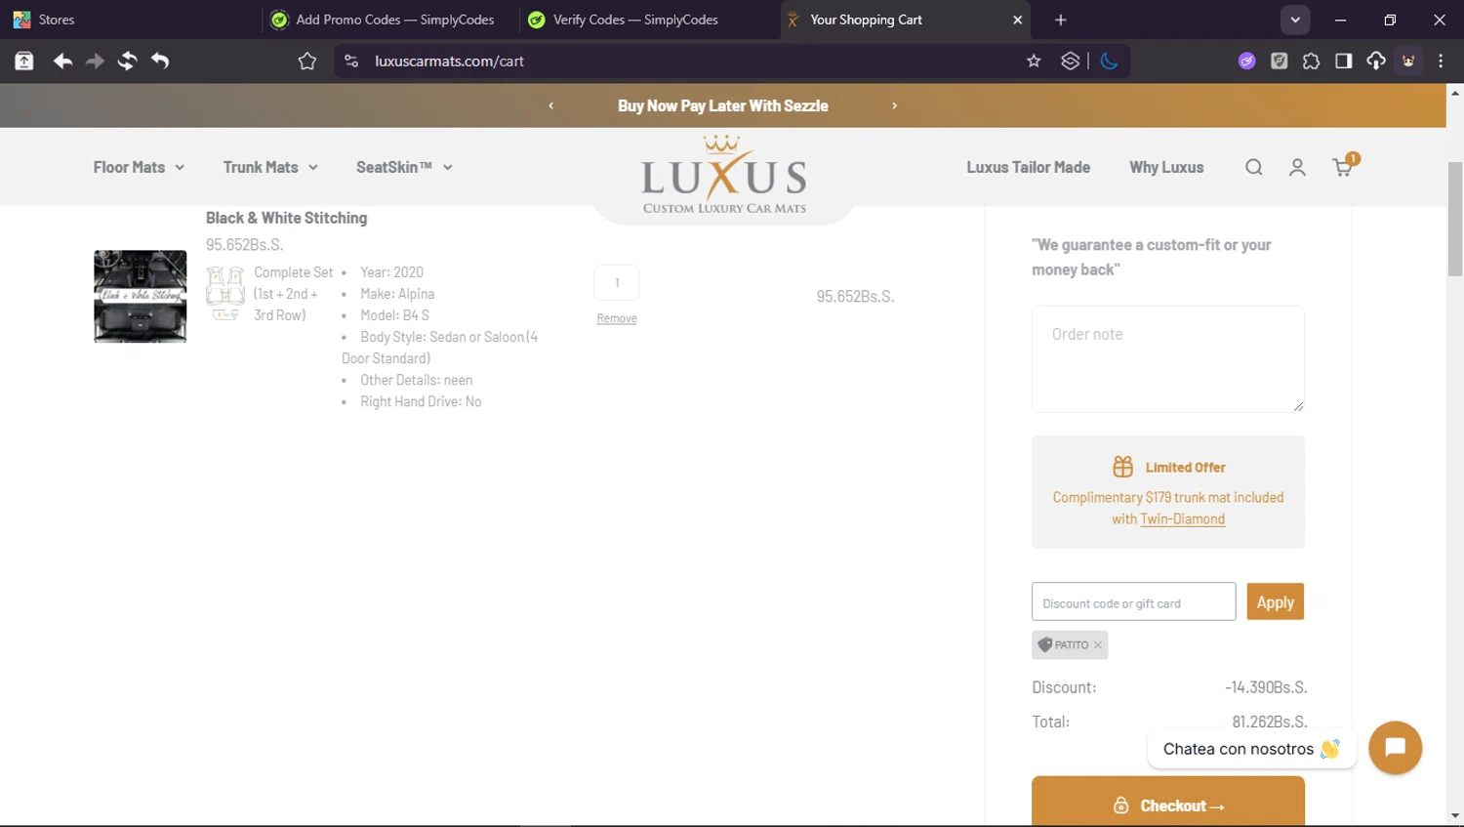Click the grey square extension icon
Image resolution: width=1464 pixels, height=827 pixels.
pos(1279,61)
